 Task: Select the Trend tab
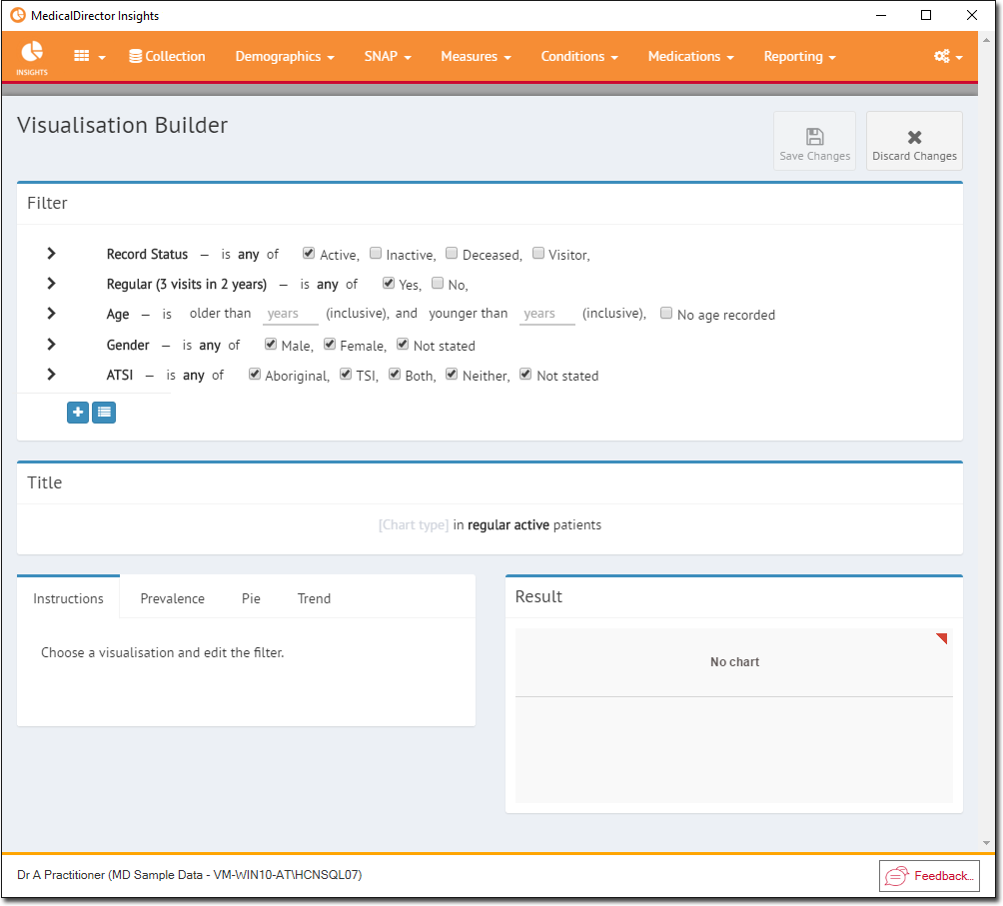[x=314, y=598]
